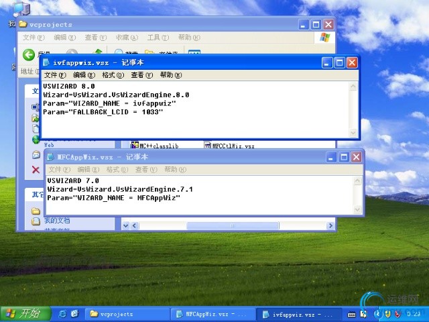Open the MC++classlib item icon
The height and width of the screenshot is (322, 429).
[135, 145]
